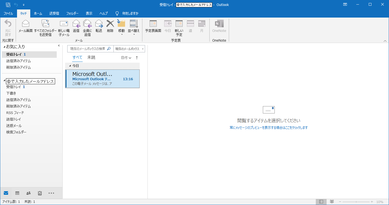The image size is (389, 205).
Task: Open more navigation options (•••)
Action: pos(51,193)
